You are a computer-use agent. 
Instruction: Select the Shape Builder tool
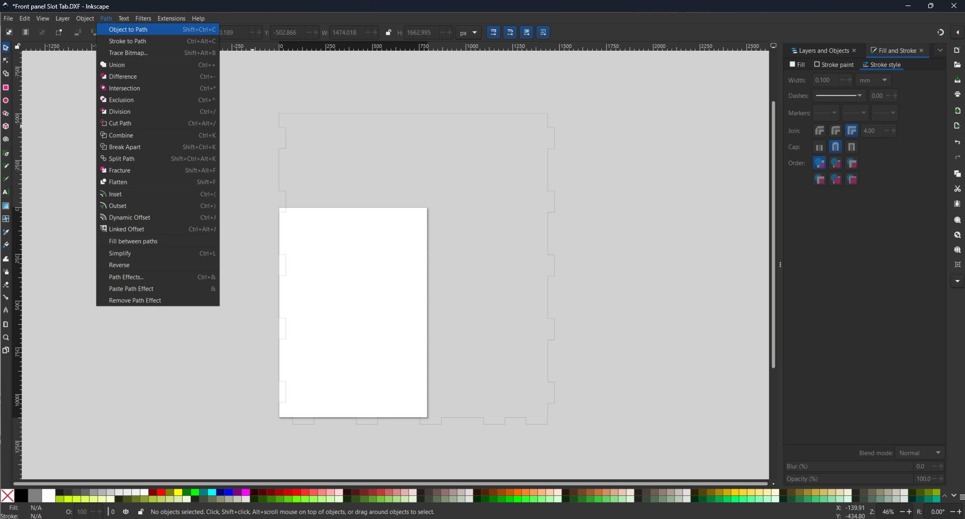(x=6, y=73)
